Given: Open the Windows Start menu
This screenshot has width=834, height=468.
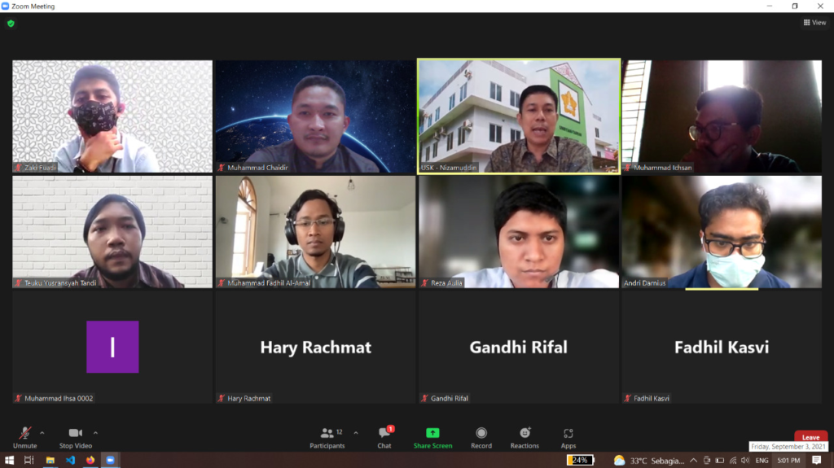Looking at the screenshot, I should pos(9,460).
